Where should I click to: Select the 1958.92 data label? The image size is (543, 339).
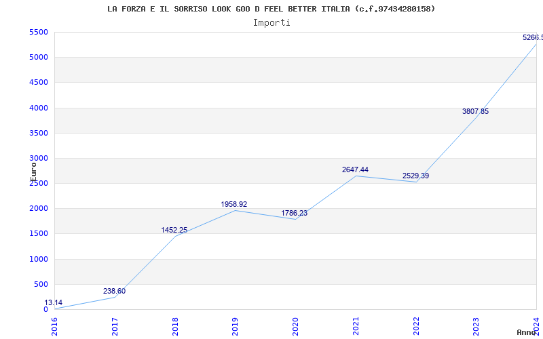point(234,205)
